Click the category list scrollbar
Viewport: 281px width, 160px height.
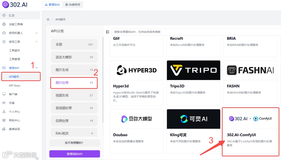click(x=103, y=80)
